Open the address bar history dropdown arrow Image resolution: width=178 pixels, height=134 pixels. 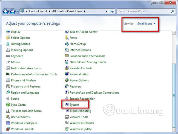tap(106, 11)
